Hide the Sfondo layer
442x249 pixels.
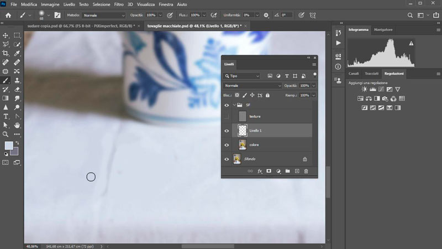point(227,159)
